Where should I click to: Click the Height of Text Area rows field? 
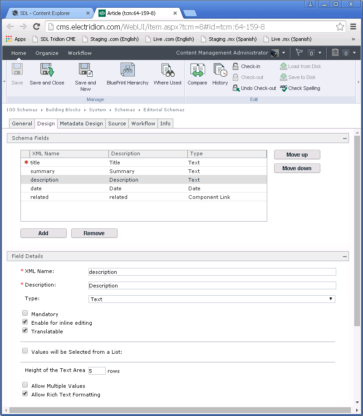[x=97, y=371]
